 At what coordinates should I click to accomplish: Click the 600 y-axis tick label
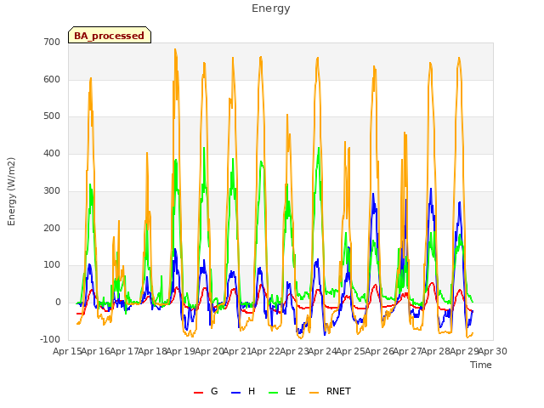click(x=52, y=79)
